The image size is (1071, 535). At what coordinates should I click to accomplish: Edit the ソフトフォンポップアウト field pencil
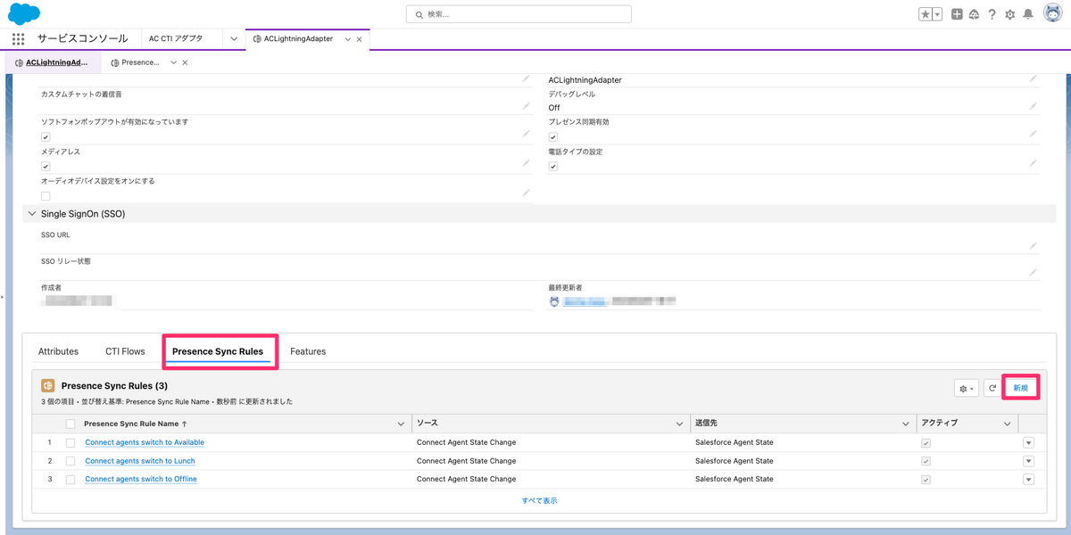coord(526,135)
